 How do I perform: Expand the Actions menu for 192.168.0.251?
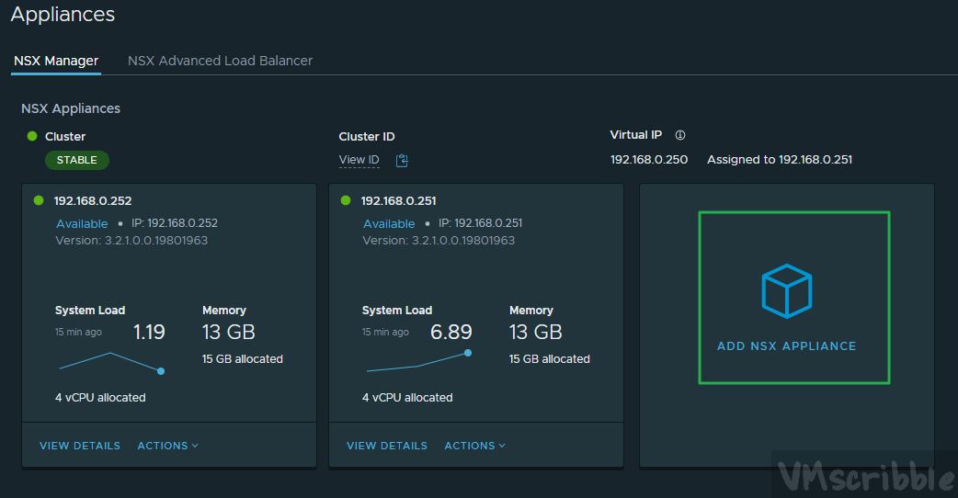474,446
